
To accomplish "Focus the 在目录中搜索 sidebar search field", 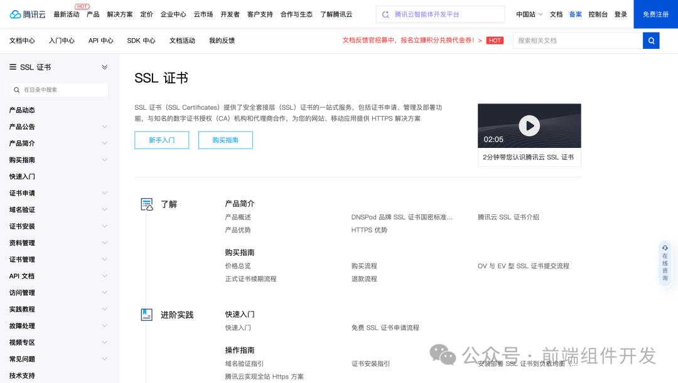I will coord(59,90).
